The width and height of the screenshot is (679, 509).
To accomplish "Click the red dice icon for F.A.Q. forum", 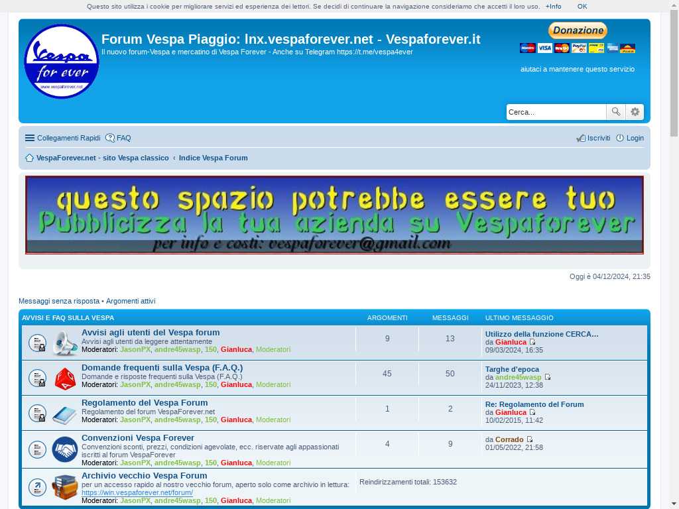I will coord(65,378).
